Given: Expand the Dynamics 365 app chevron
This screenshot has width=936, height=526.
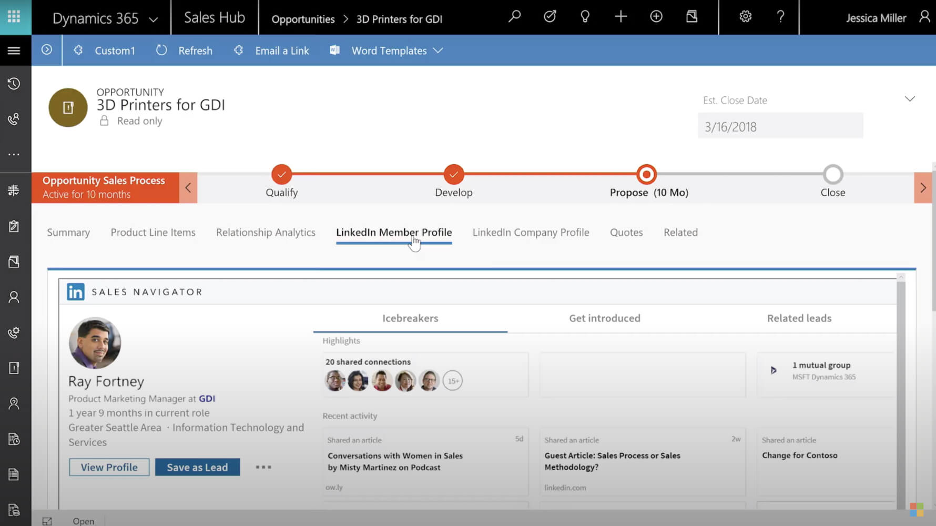Looking at the screenshot, I should (154, 19).
